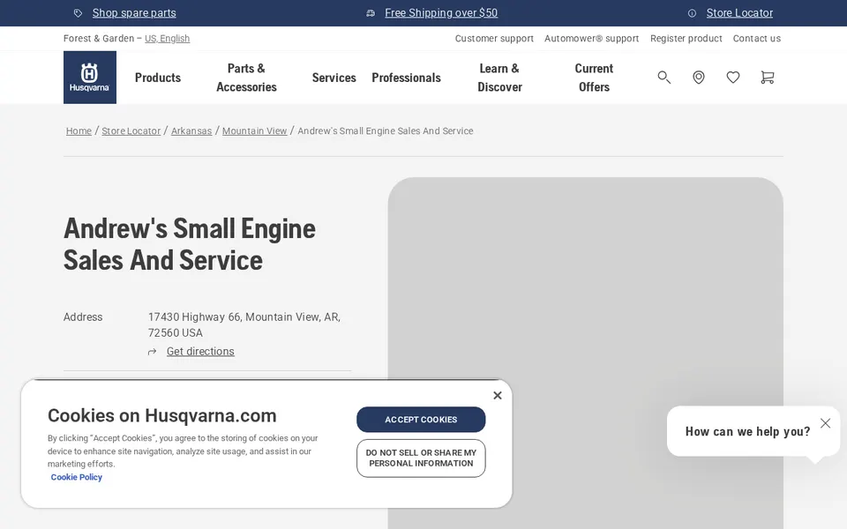The height and width of the screenshot is (529, 847).
Task: Click the tag icon beside Shop spare parts
Action: click(x=78, y=13)
